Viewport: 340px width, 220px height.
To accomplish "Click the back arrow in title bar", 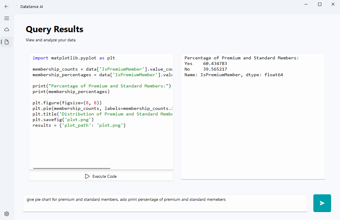I will (x=7, y=6).
